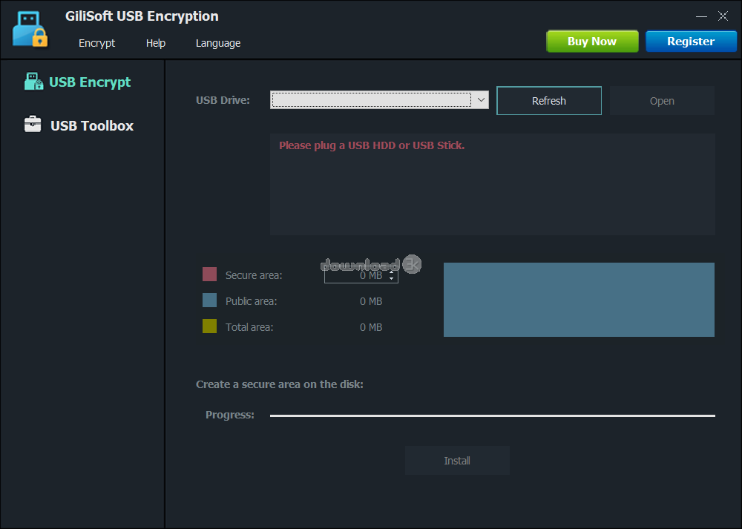Viewport: 742px width, 529px height.
Task: Click the blue disk area chart
Action: tap(579, 300)
